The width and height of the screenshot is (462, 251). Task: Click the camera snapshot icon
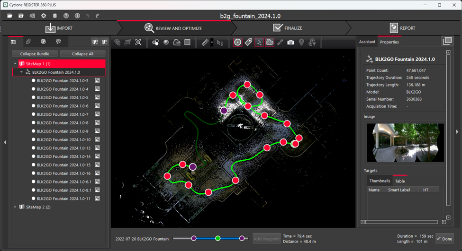point(290,43)
